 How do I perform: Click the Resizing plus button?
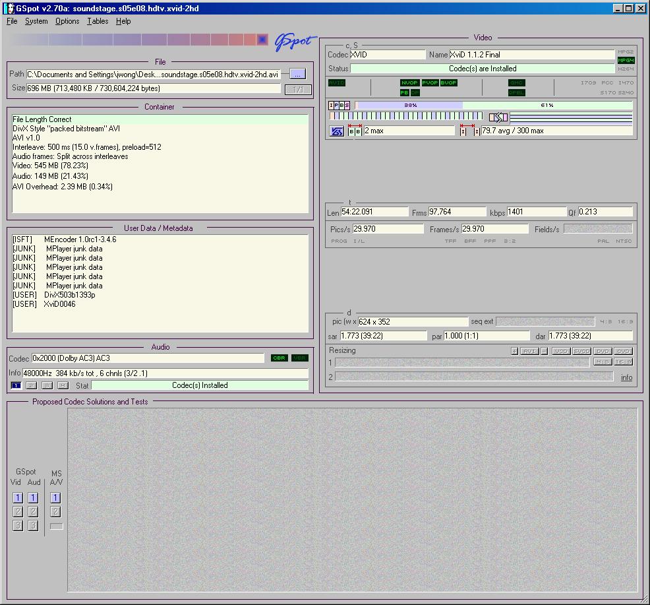coord(514,351)
